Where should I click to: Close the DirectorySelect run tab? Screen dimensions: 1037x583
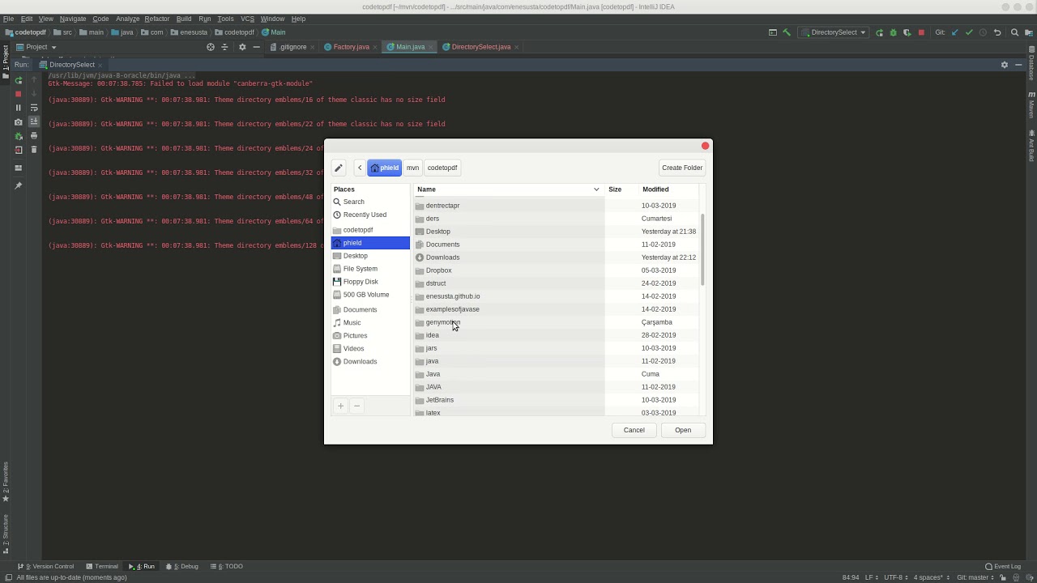pyautogui.click(x=100, y=65)
